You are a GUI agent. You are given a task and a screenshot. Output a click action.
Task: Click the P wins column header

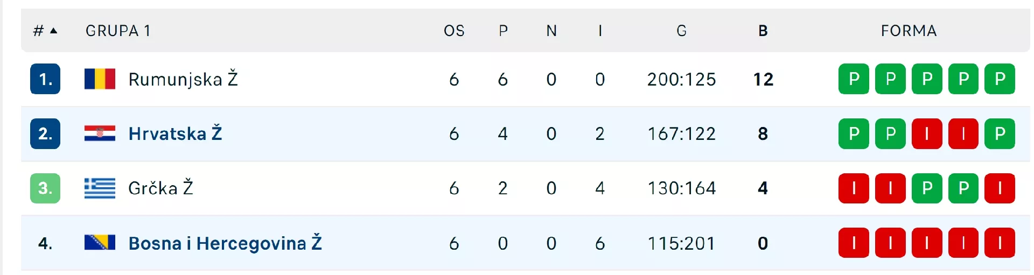click(x=503, y=31)
